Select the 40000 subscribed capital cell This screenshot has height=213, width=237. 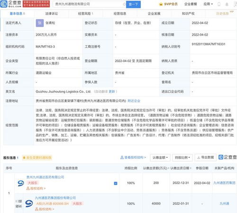[x=156, y=204]
